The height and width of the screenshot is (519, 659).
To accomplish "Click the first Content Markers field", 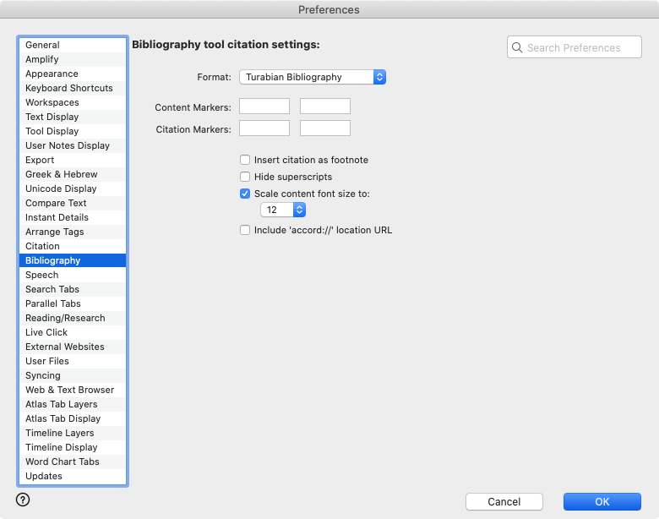I will [264, 107].
